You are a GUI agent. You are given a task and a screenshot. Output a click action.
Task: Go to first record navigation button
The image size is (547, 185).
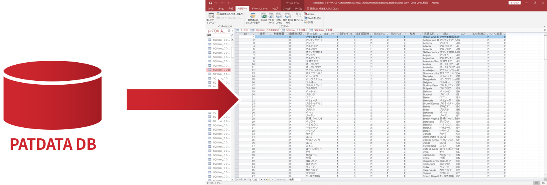click(246, 179)
